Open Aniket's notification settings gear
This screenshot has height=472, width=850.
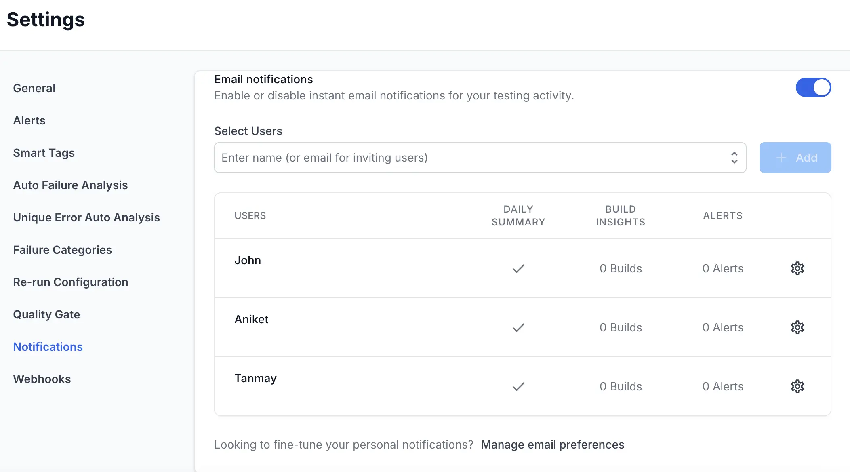[797, 327]
